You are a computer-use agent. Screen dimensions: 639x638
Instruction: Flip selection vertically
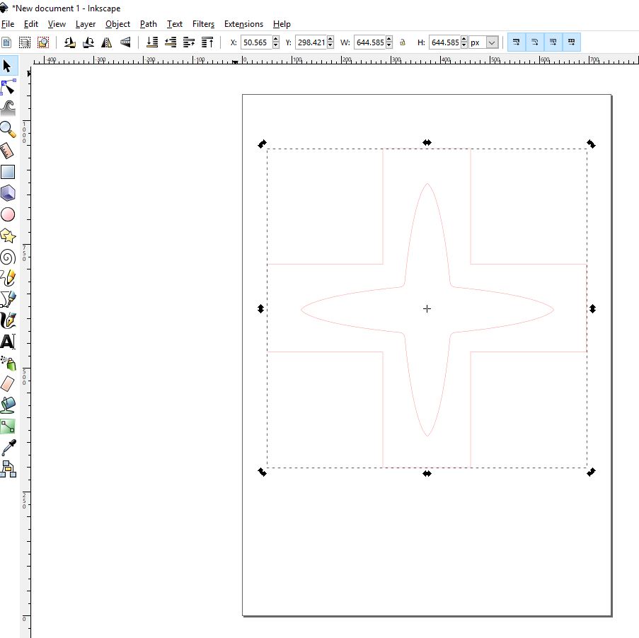click(125, 42)
